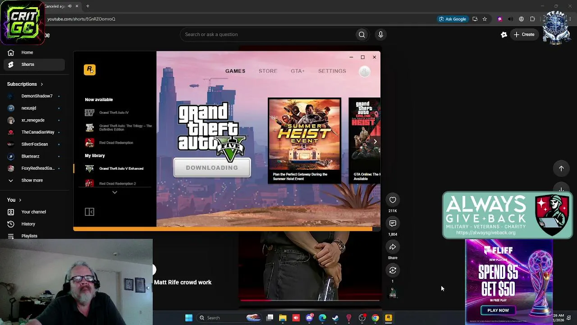577x325 pixels.
Task: Open the YouTube notifications icon beside Create
Action: [504, 34]
